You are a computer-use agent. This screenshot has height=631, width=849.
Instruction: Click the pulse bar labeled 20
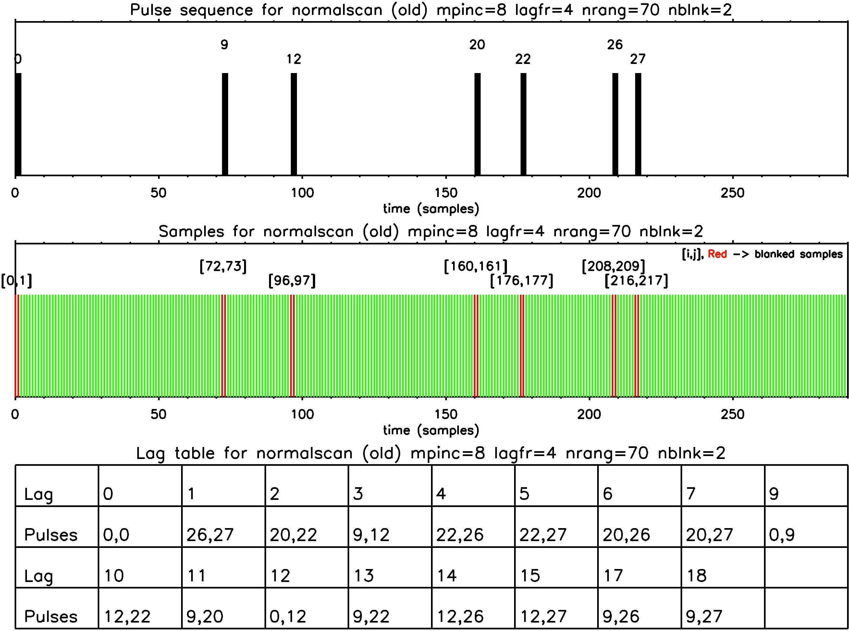pyautogui.click(x=477, y=124)
